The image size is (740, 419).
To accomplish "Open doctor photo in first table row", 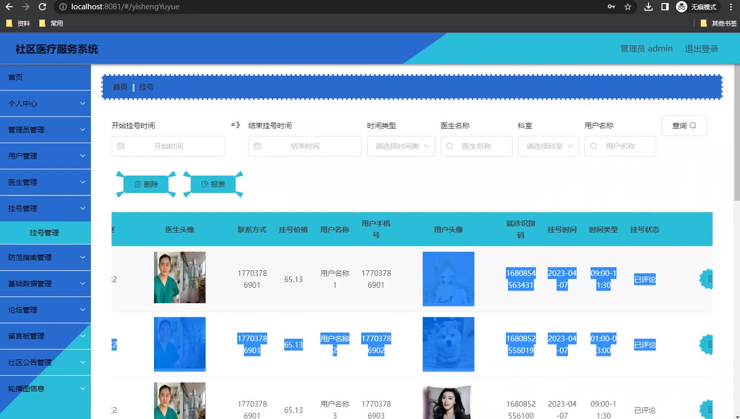I will tap(180, 277).
